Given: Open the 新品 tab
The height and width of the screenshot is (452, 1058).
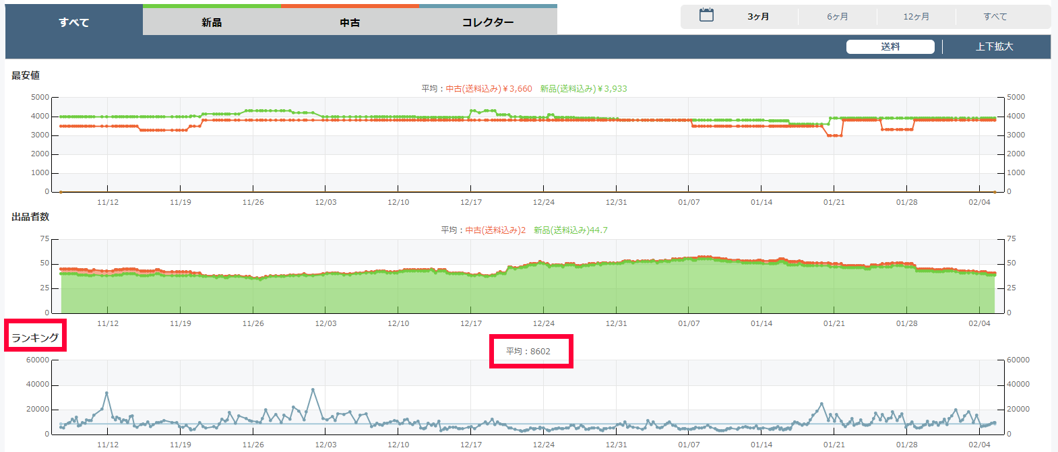Looking at the screenshot, I should (x=212, y=22).
